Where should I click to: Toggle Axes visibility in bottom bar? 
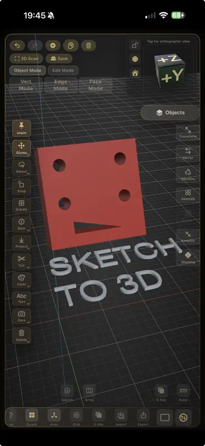(54, 418)
